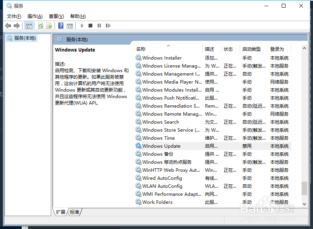The width and height of the screenshot is (313, 229).
Task: Click the Forward arrow toolbar icon
Action: (x=17, y=26)
